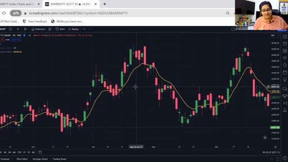Open the Calendar icon in sidebar

(x=285, y=72)
